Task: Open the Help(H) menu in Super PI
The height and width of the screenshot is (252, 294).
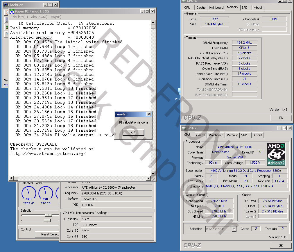Action: pos(56,17)
